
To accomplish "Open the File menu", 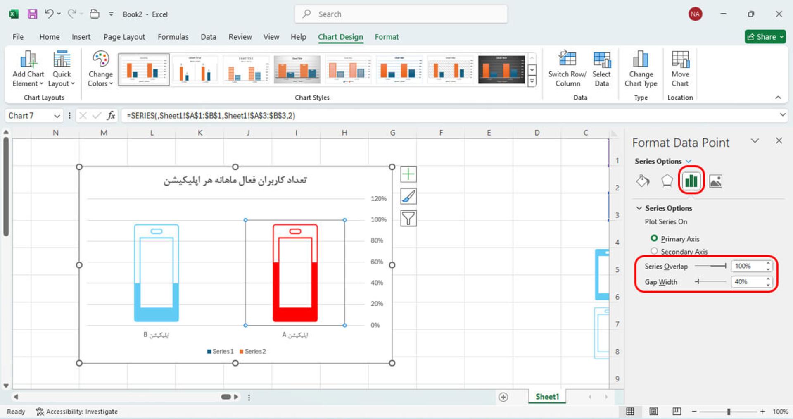I will [x=18, y=37].
